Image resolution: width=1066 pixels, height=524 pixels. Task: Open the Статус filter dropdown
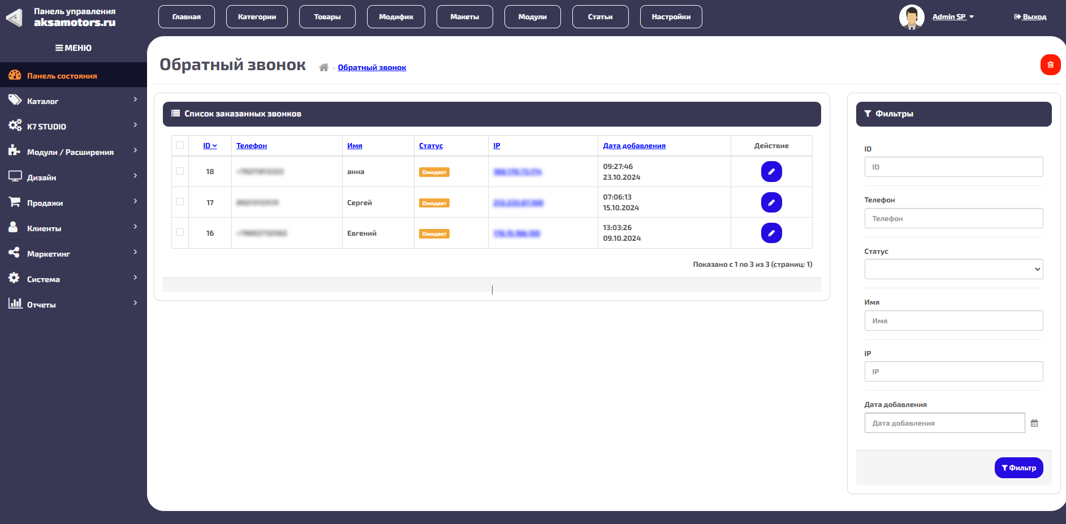click(x=953, y=269)
